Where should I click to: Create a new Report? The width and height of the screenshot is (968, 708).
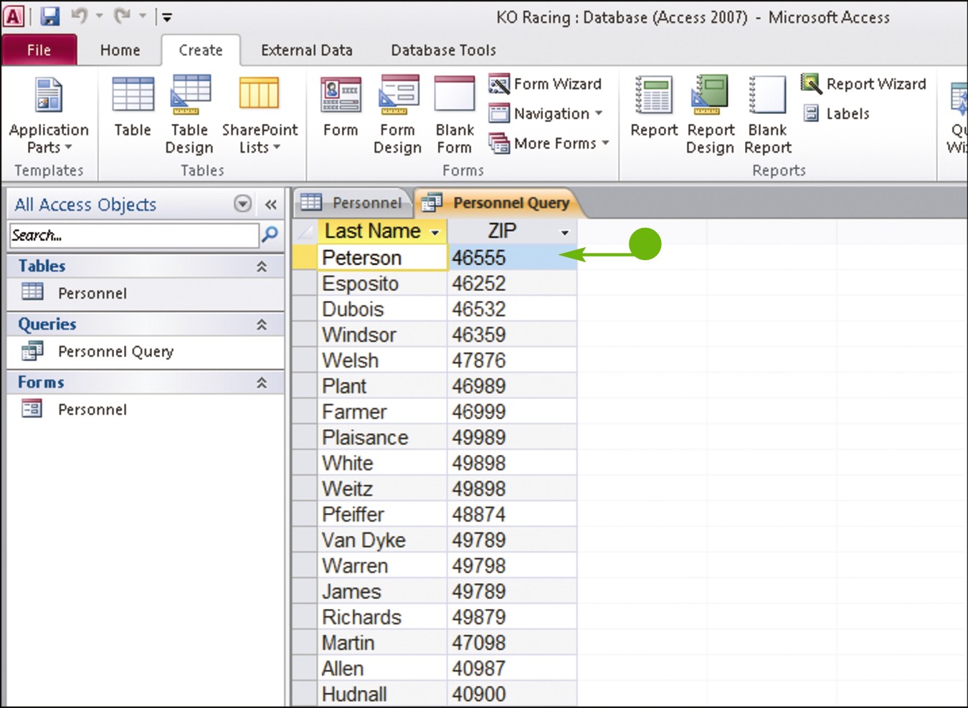pos(654,107)
